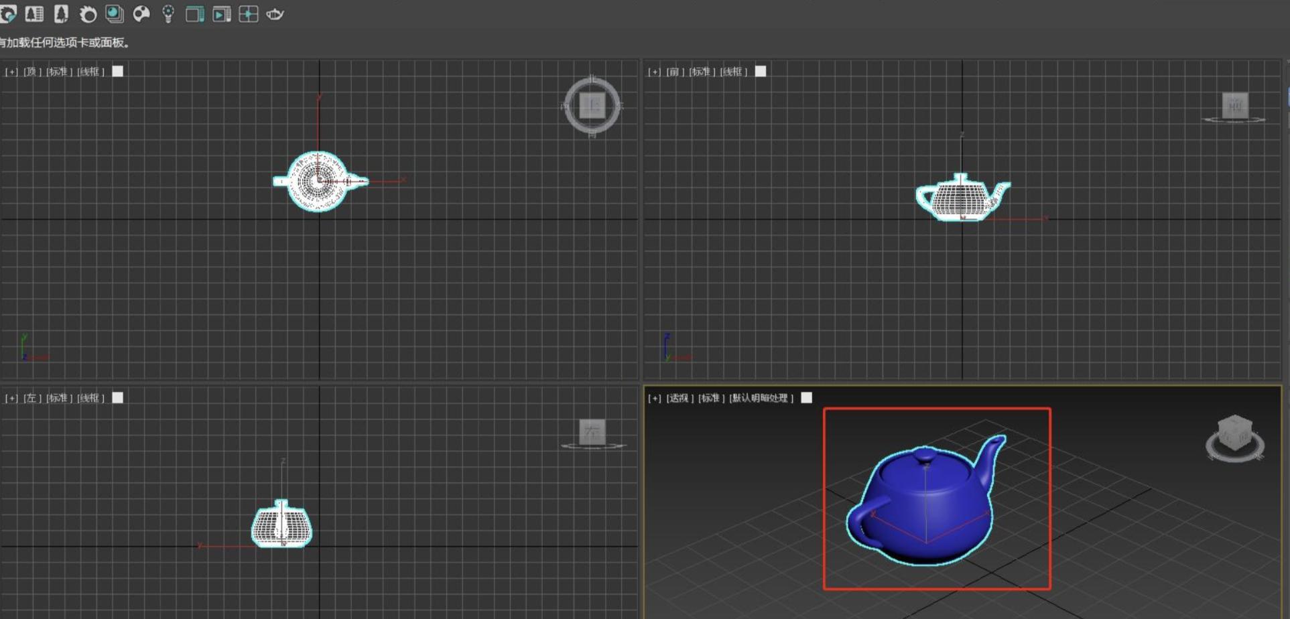Toggle the white square in the front viewport label

pyautogui.click(x=761, y=72)
